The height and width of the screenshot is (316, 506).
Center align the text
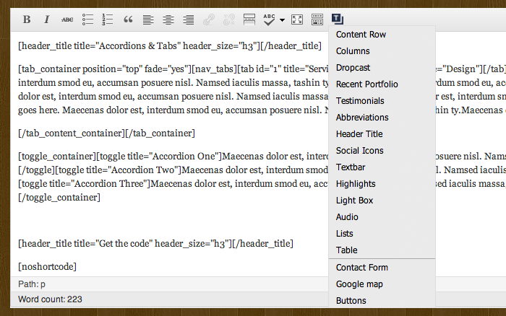pyautogui.click(x=168, y=19)
